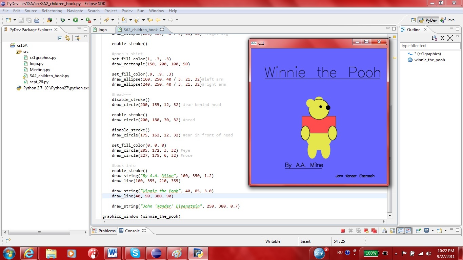The height and width of the screenshot is (260, 463).
Task: Toggle Link with Editor in Package Explorer
Action: (67, 38)
